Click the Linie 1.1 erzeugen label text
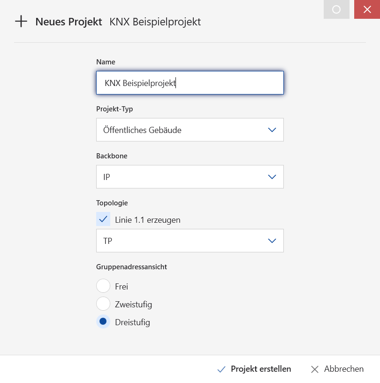This screenshot has width=380, height=383. 147,220
